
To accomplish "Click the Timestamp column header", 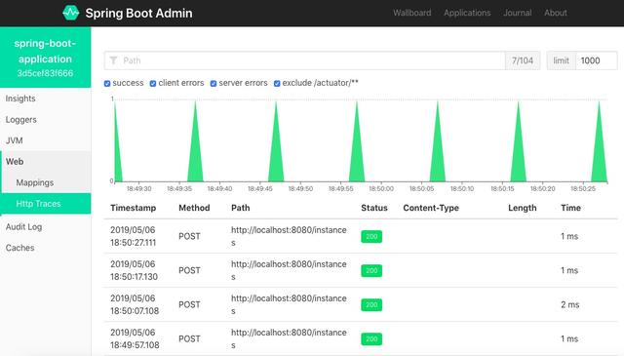I will point(134,208).
